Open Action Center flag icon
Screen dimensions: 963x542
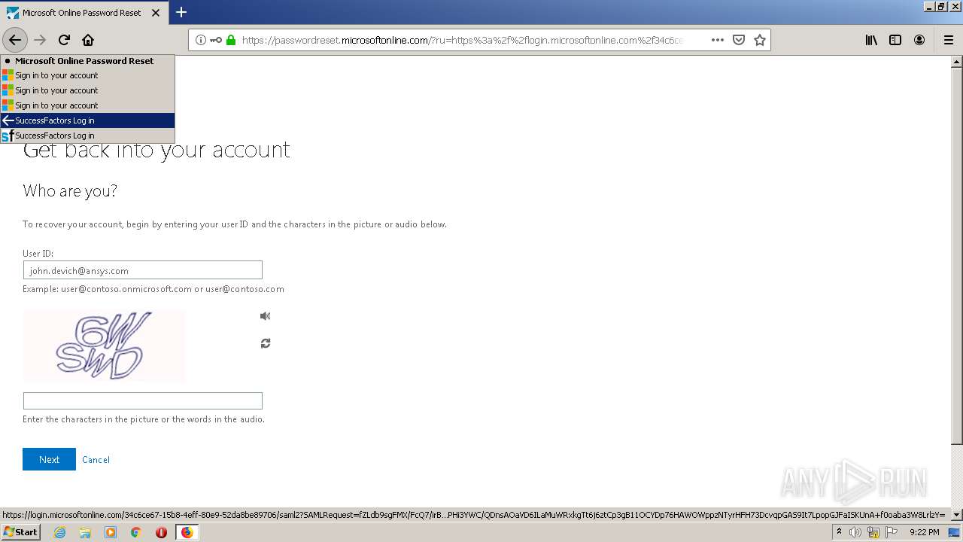(891, 532)
